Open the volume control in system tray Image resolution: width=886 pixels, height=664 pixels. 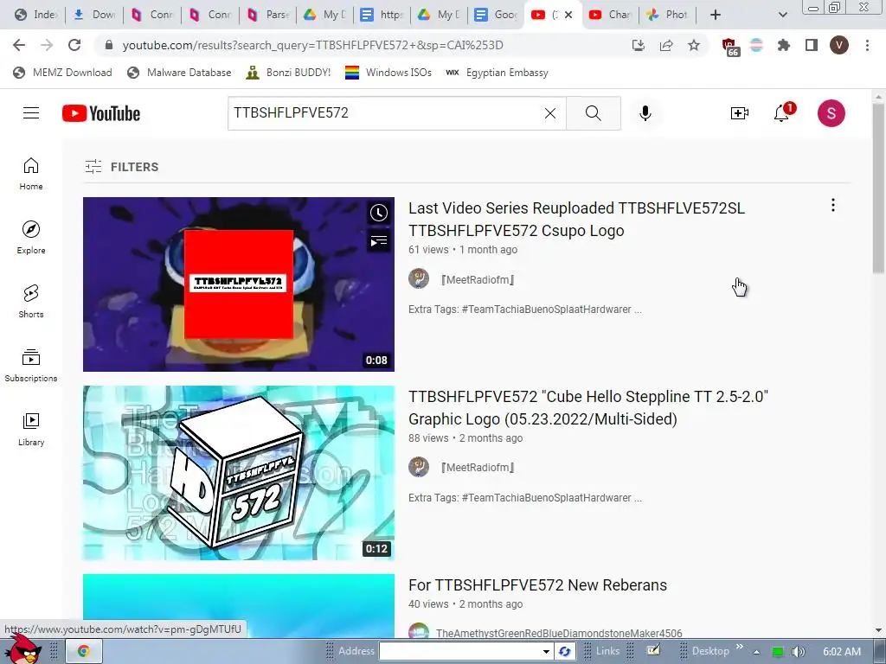[x=798, y=652]
